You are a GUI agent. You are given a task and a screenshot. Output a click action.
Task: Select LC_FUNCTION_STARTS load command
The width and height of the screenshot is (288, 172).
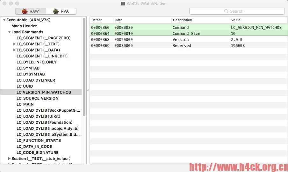(x=39, y=141)
